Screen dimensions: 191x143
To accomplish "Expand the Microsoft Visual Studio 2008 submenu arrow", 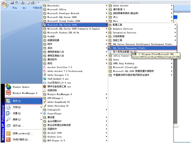I will click(x=106, y=21).
